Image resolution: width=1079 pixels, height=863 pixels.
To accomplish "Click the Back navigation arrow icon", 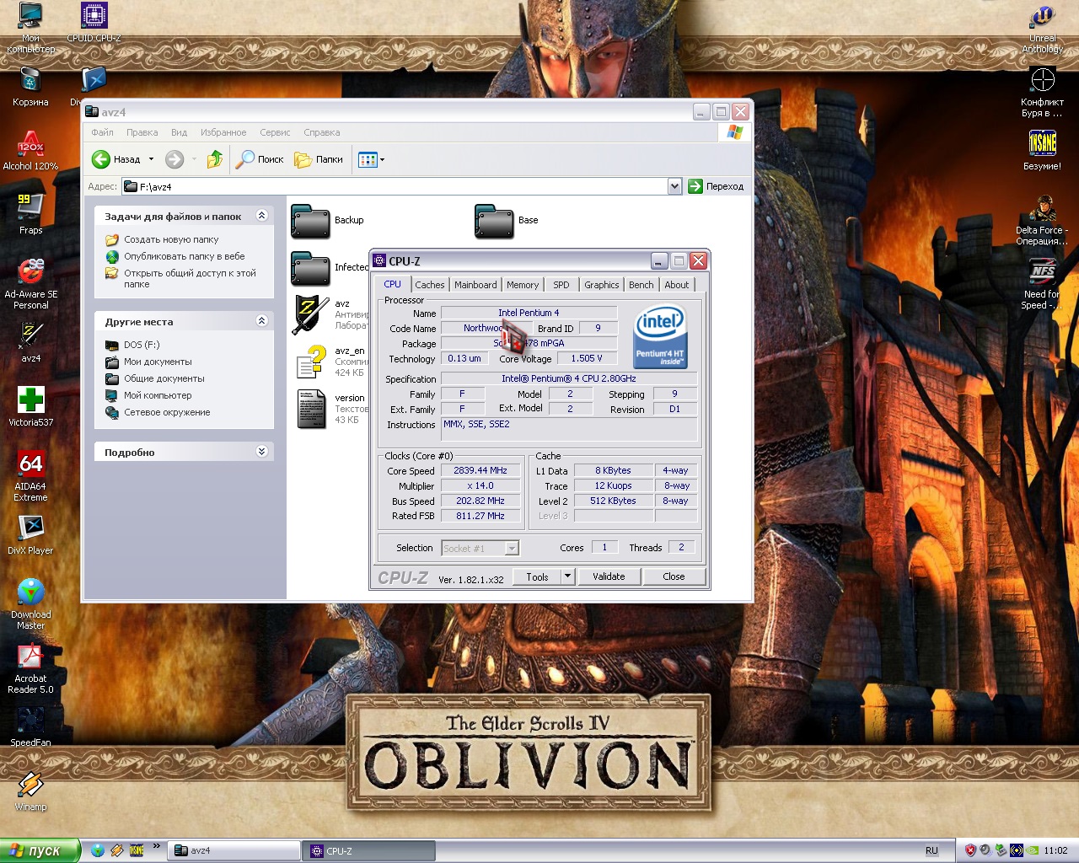I will [101, 159].
